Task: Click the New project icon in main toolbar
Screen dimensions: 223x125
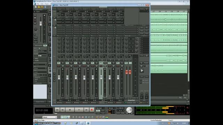Action: click(x=36, y=7)
